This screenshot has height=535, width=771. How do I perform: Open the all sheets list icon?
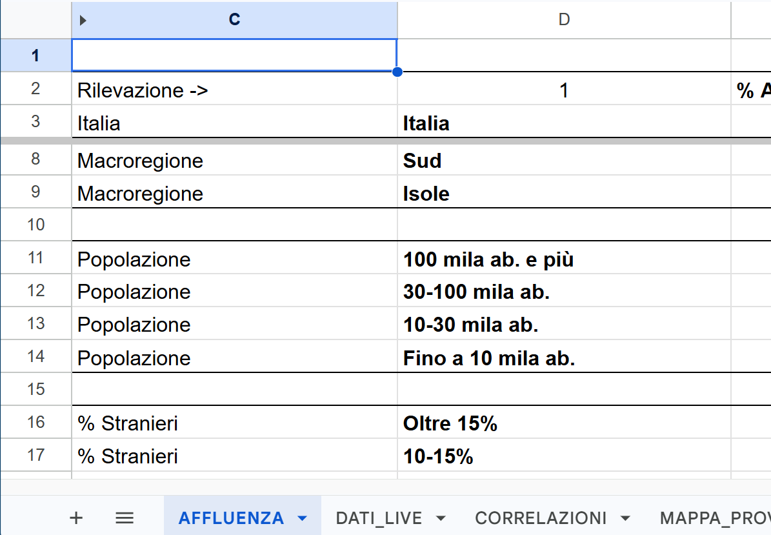pyautogui.click(x=125, y=518)
